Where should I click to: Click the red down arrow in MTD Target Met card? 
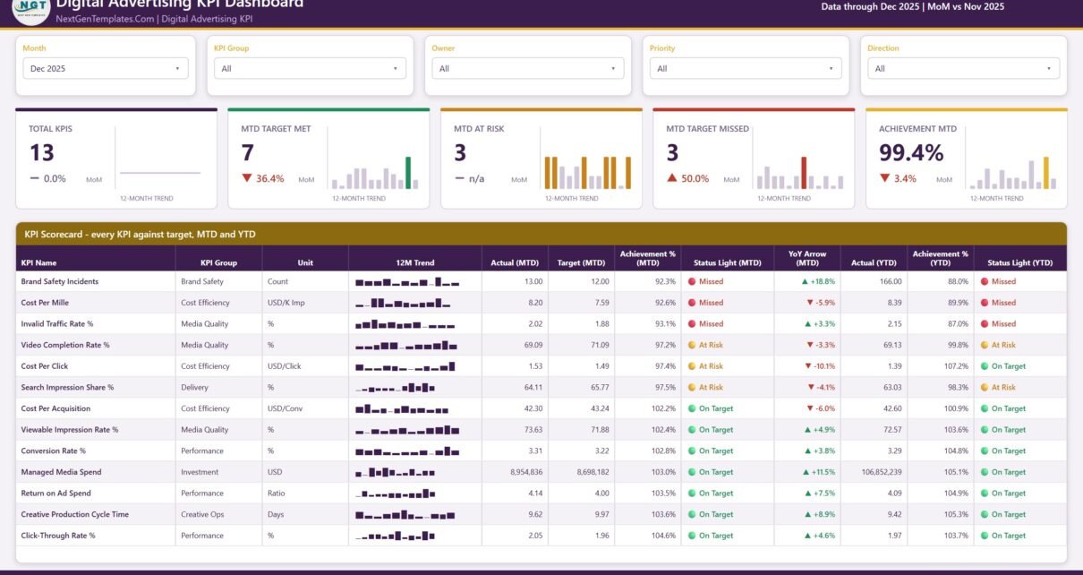point(247,178)
